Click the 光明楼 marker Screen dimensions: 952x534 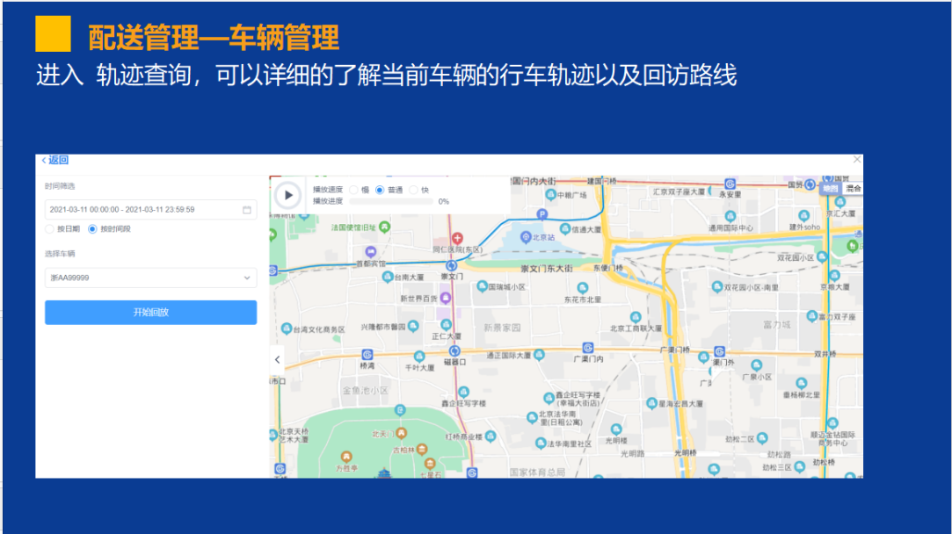point(615,429)
